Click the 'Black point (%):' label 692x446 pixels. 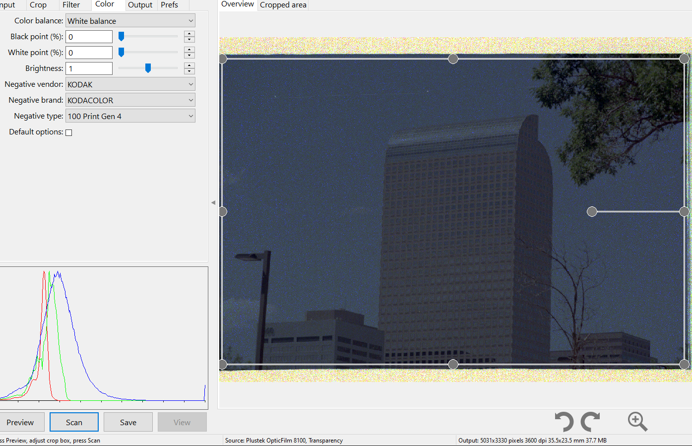pyautogui.click(x=37, y=37)
